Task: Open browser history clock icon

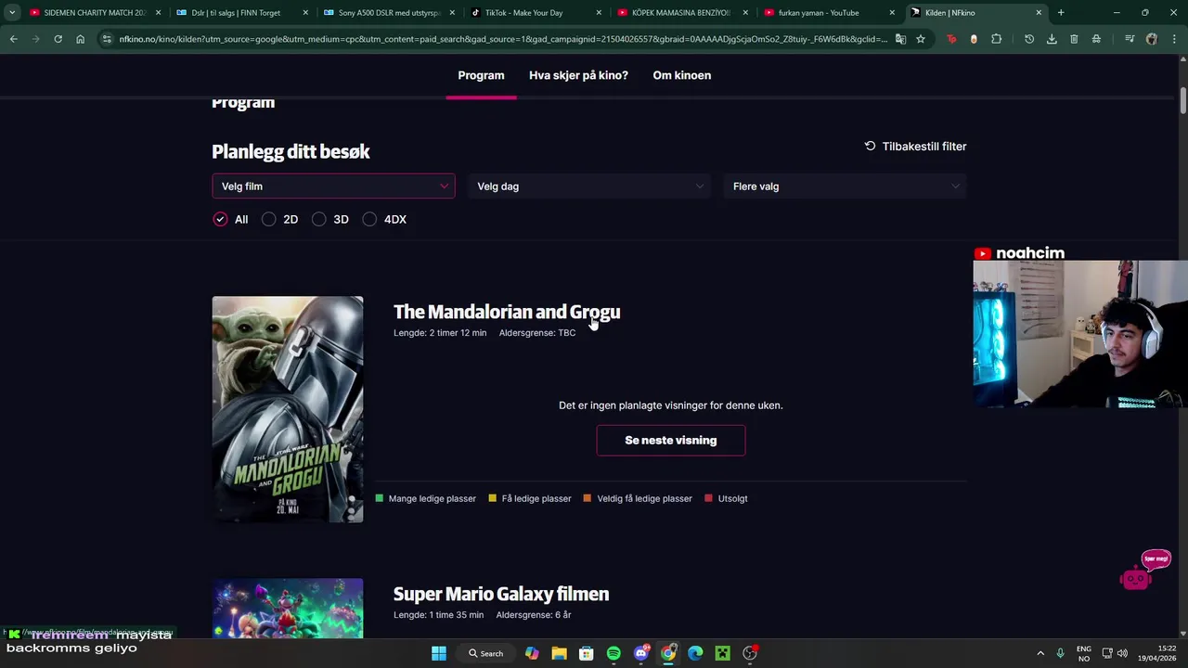Action: tap(1029, 39)
